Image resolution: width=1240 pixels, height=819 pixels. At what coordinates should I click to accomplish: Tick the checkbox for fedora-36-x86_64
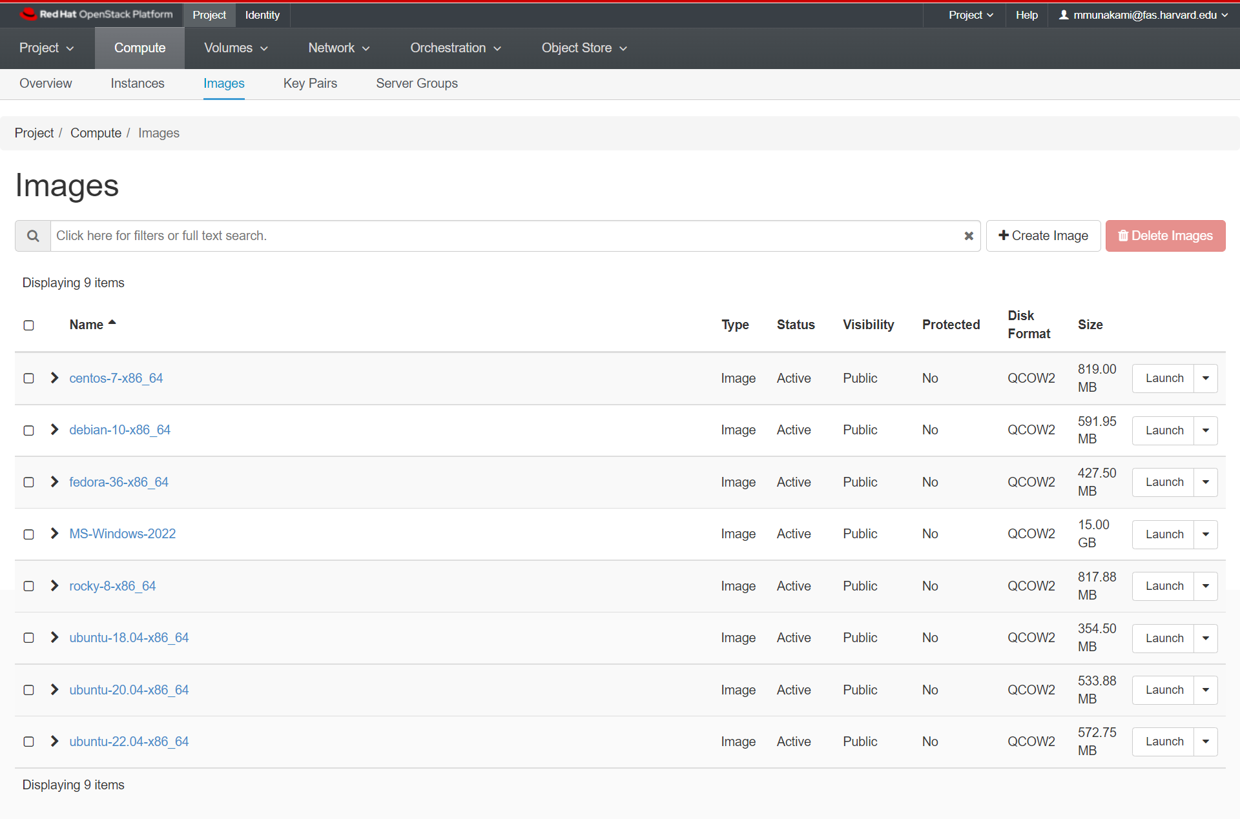pyautogui.click(x=29, y=482)
